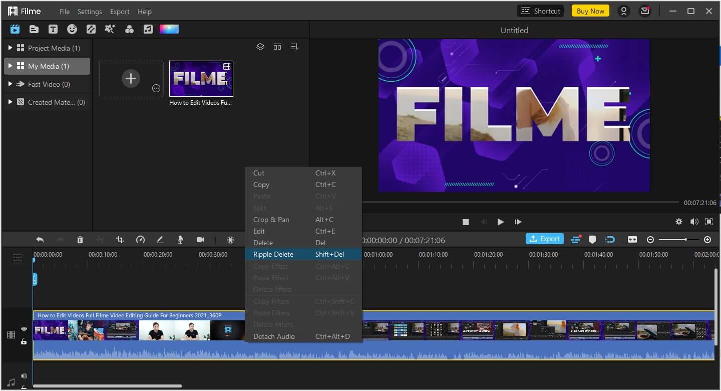Mute the audio track speaker icon
Image resolution: width=721 pixels, height=391 pixels.
tap(24, 376)
